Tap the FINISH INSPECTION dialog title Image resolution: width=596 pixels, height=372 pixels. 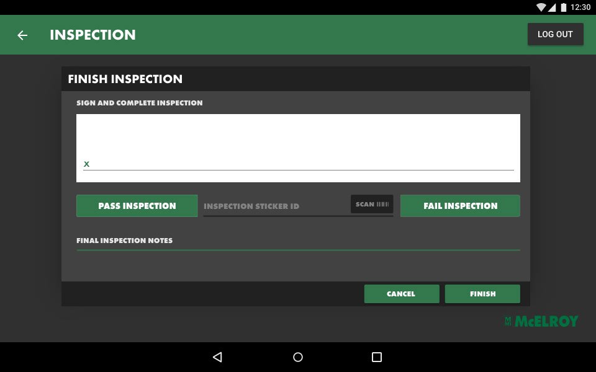pos(125,79)
